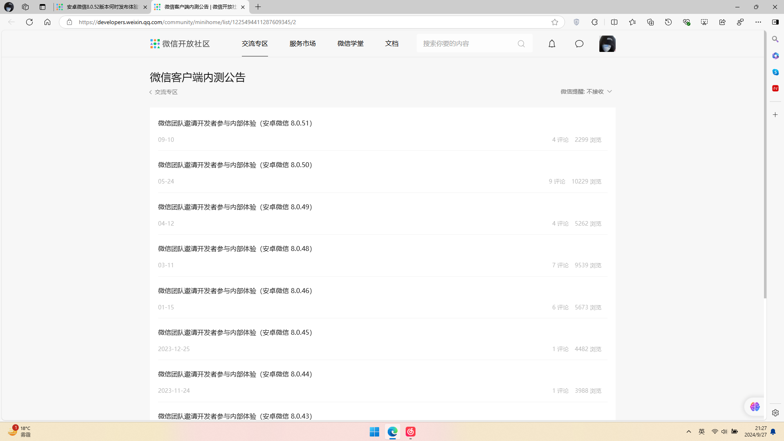The height and width of the screenshot is (441, 784).
Task: Open browser extensions puzzle icon
Action: tap(594, 22)
